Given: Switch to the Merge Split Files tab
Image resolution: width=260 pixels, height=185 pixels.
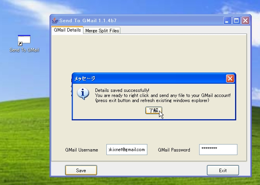Looking at the screenshot, I should click(x=102, y=31).
